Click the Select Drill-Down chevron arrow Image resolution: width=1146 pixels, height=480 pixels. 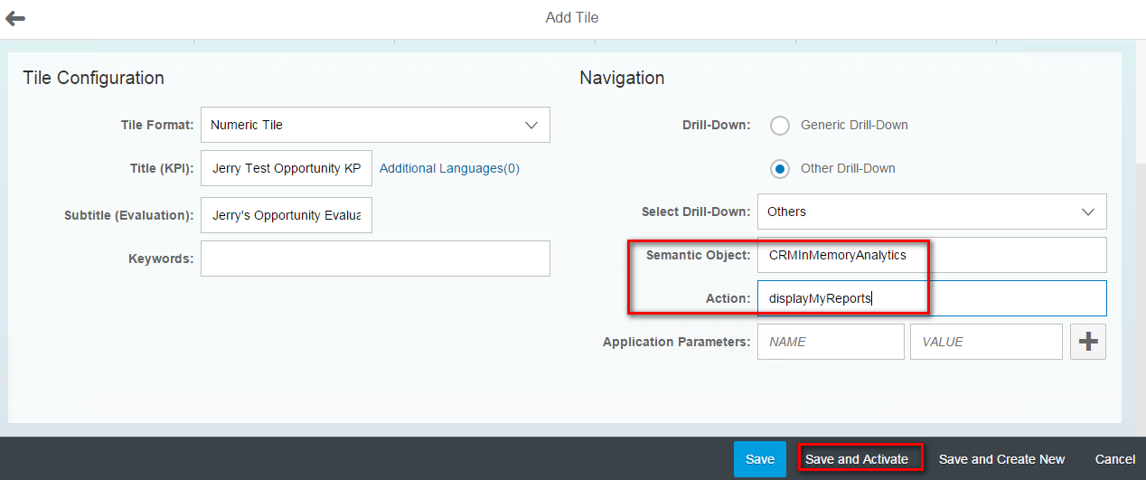click(1088, 212)
